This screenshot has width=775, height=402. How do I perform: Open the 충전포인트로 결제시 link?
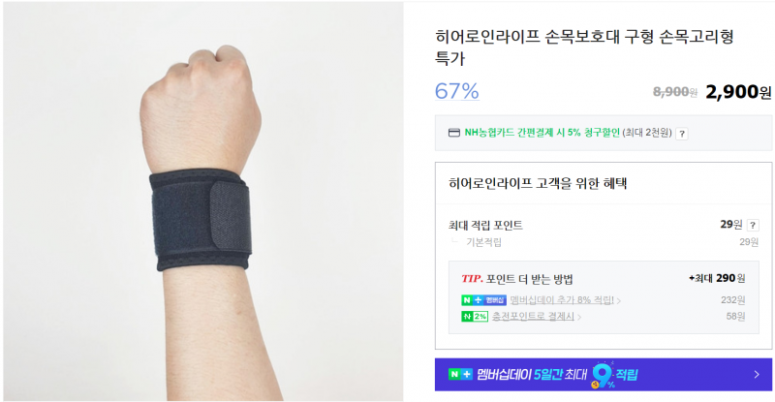point(533,317)
